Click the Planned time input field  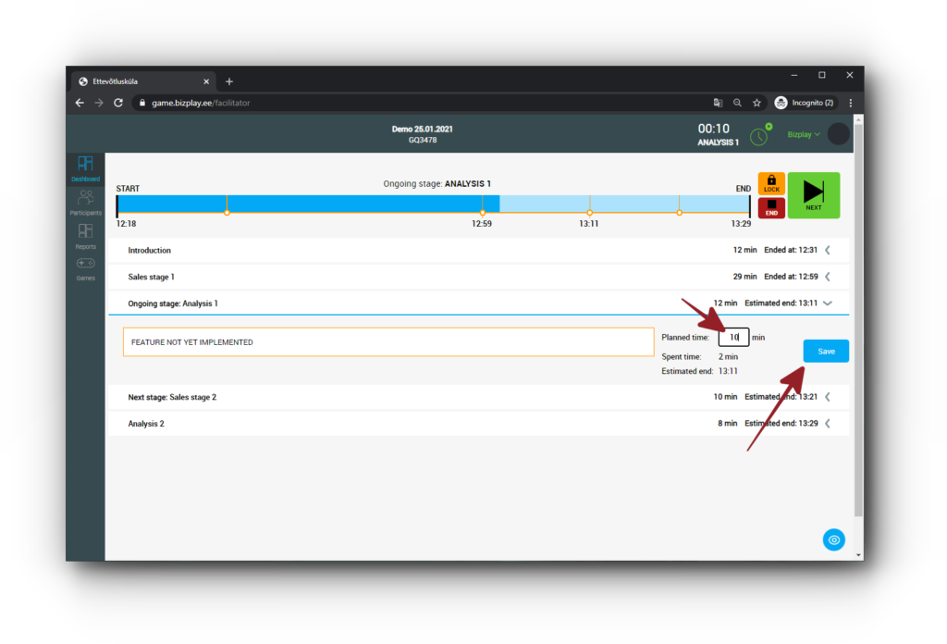click(733, 338)
